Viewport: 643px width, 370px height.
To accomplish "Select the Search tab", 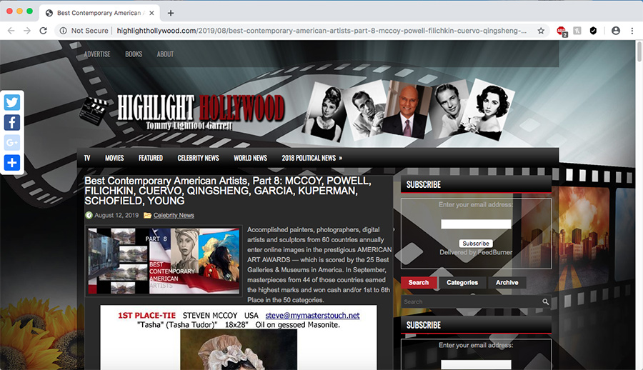I will pyautogui.click(x=418, y=283).
